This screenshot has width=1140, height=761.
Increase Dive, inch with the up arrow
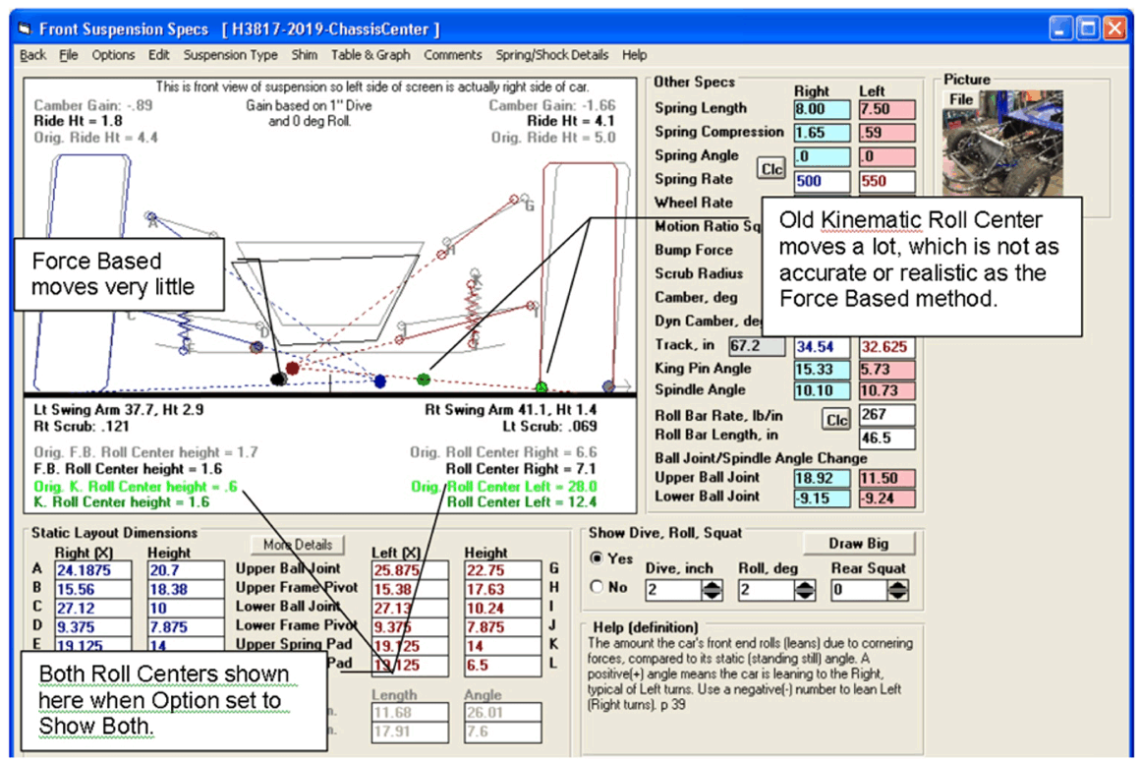pos(712,585)
